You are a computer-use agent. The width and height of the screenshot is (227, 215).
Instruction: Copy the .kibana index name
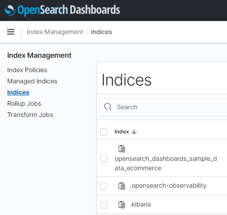122,205
